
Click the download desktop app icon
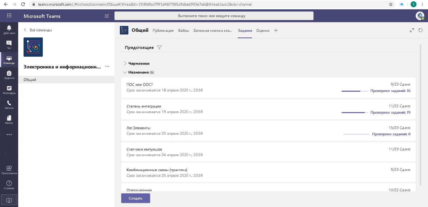click(9, 200)
